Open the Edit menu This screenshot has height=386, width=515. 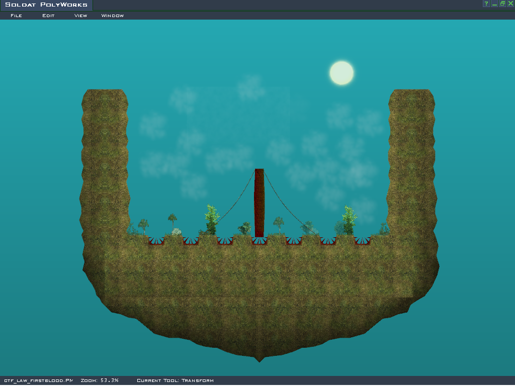(48, 16)
